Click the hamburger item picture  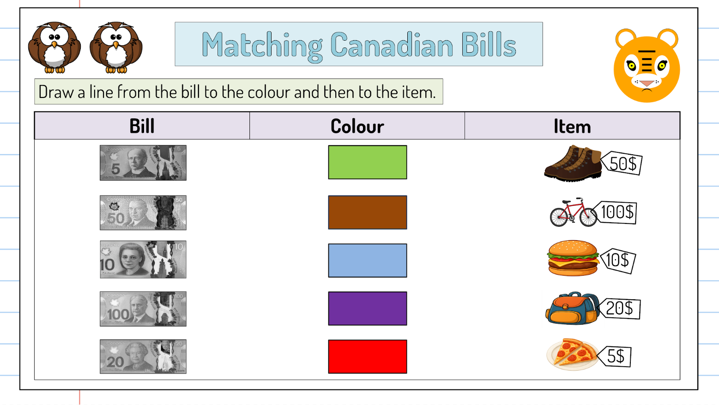(573, 258)
